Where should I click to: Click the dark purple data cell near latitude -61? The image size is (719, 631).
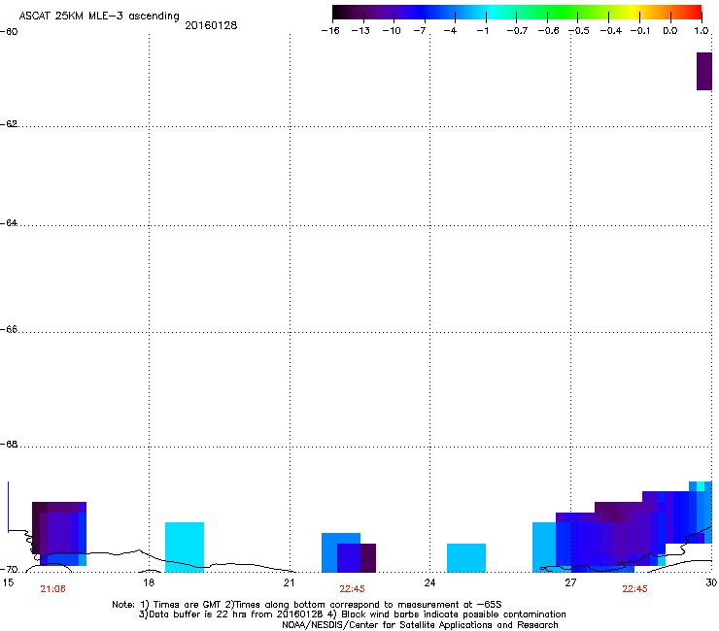pyautogui.click(x=704, y=71)
